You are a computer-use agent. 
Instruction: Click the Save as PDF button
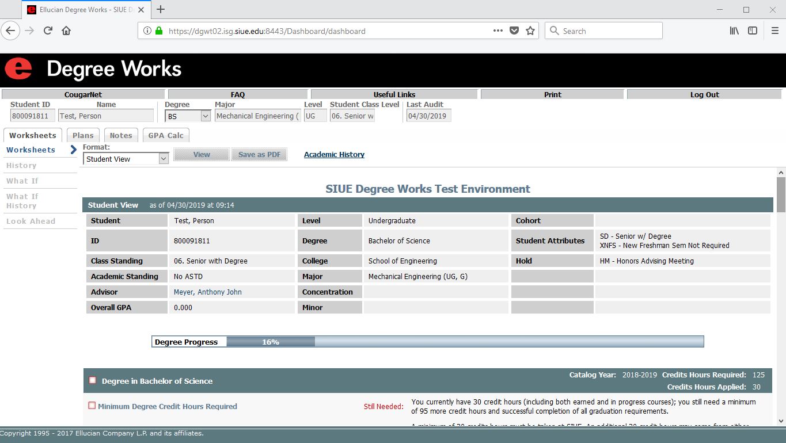(259, 155)
